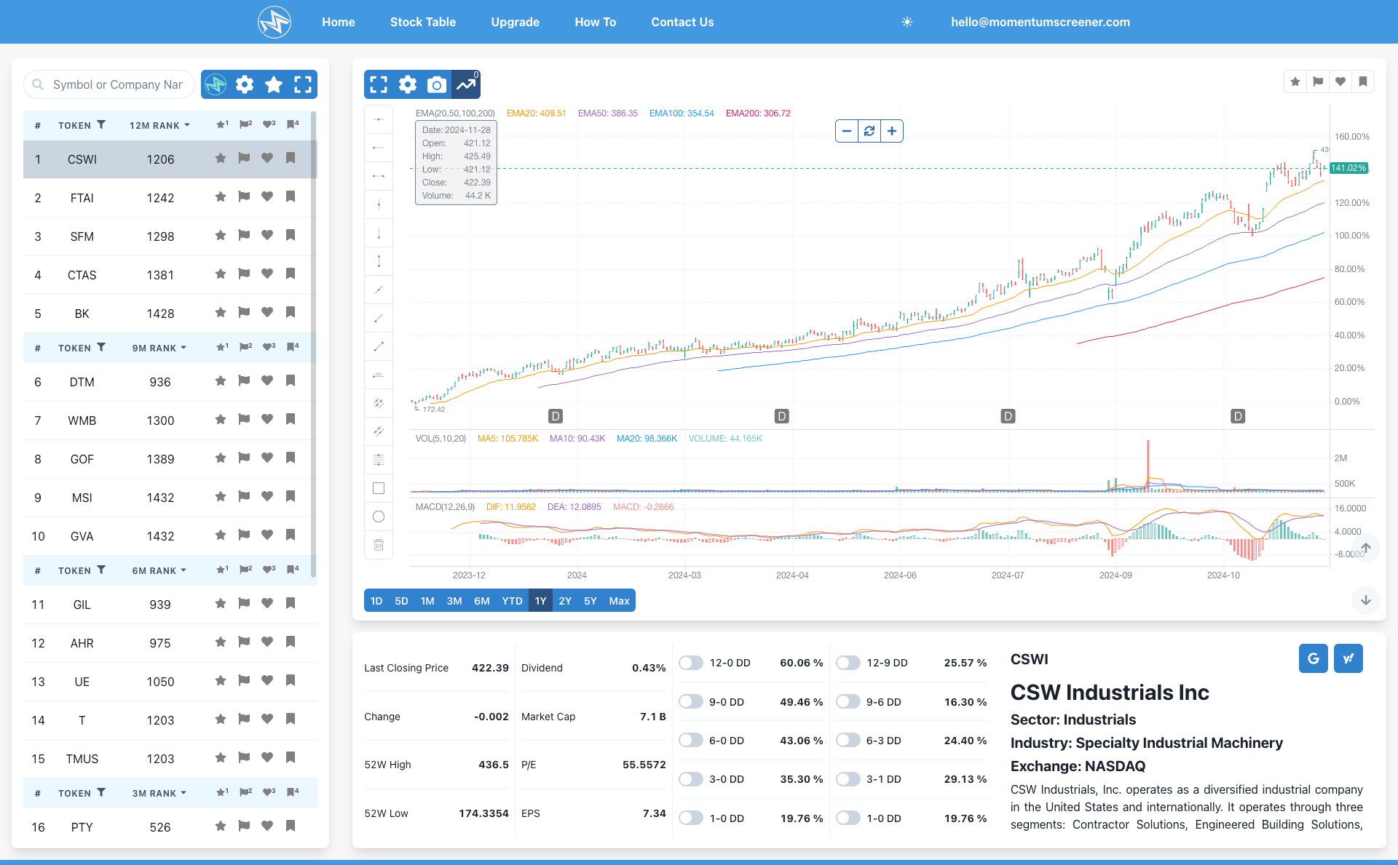Open TOKEN filter in 6M section

point(101,570)
